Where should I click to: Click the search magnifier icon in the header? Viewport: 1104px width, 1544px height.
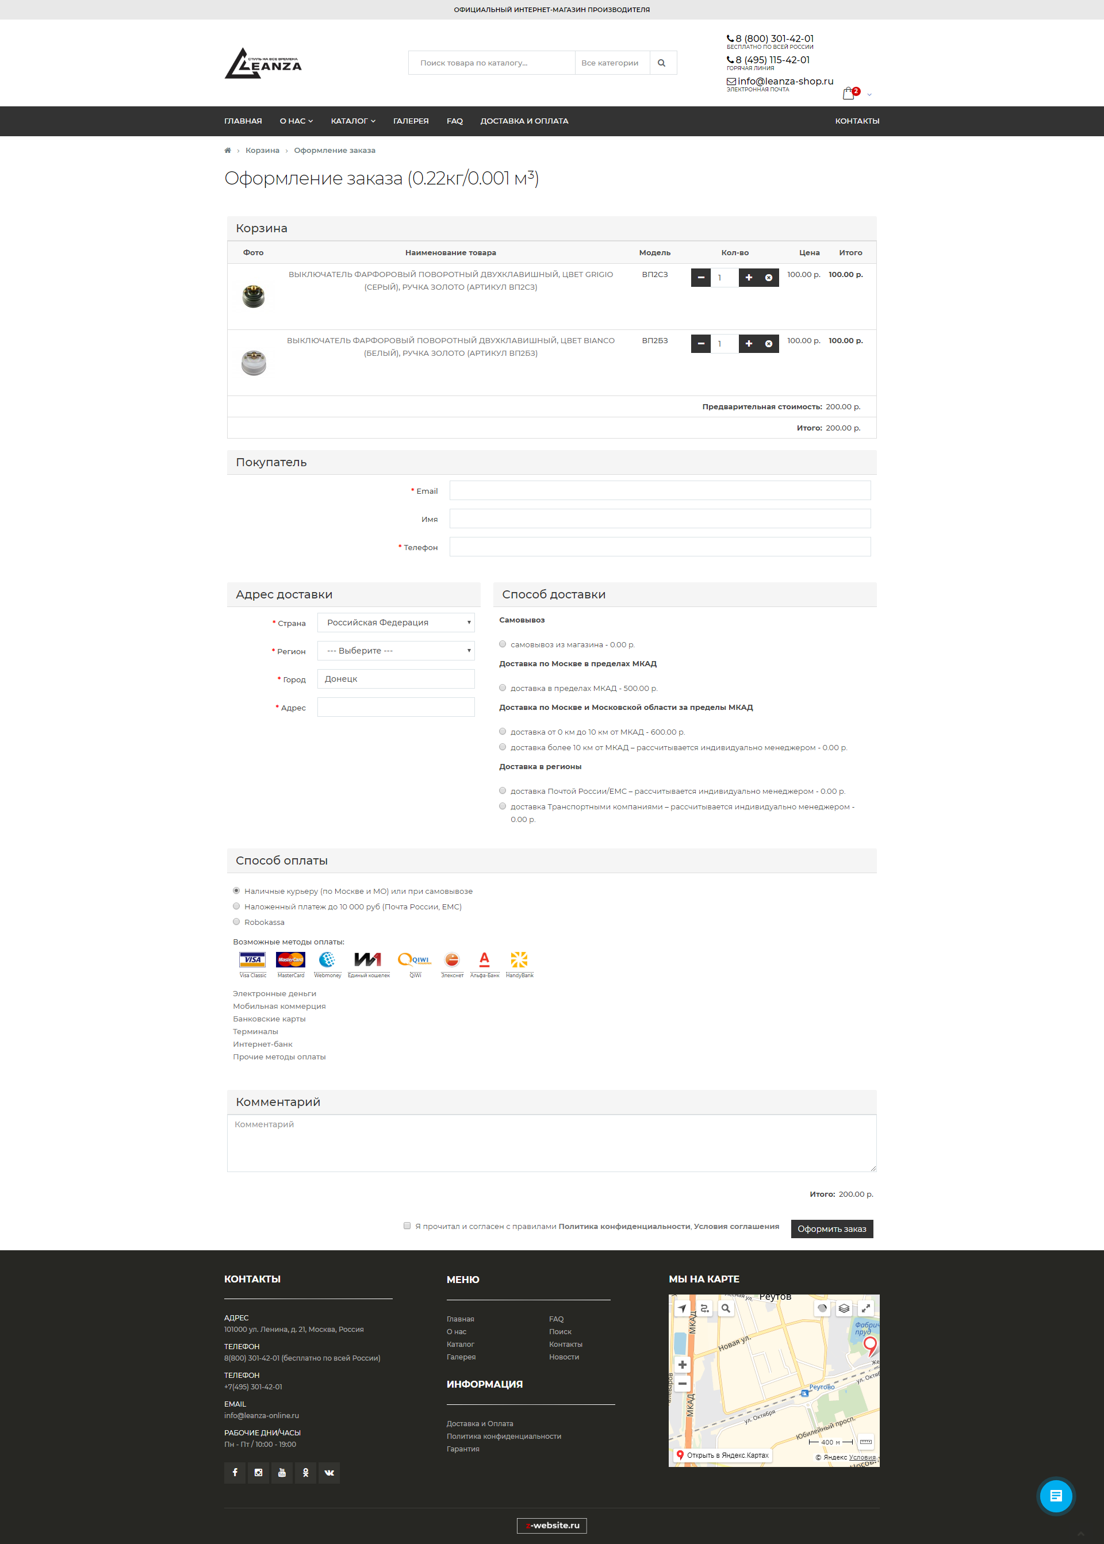pyautogui.click(x=661, y=63)
